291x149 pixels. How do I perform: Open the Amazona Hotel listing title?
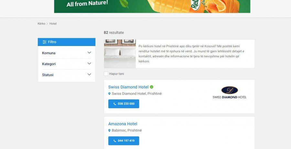pyautogui.click(x=123, y=124)
